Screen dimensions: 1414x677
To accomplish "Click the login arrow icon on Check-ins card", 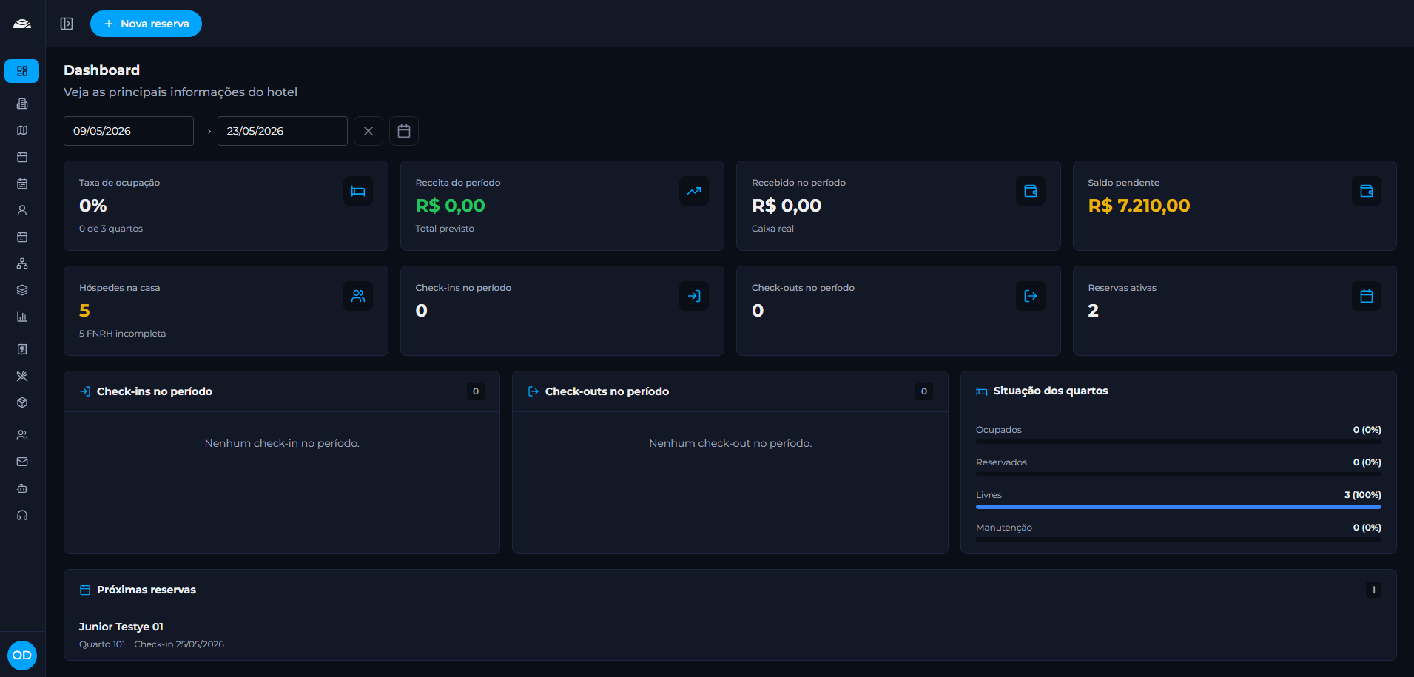I will pos(694,296).
